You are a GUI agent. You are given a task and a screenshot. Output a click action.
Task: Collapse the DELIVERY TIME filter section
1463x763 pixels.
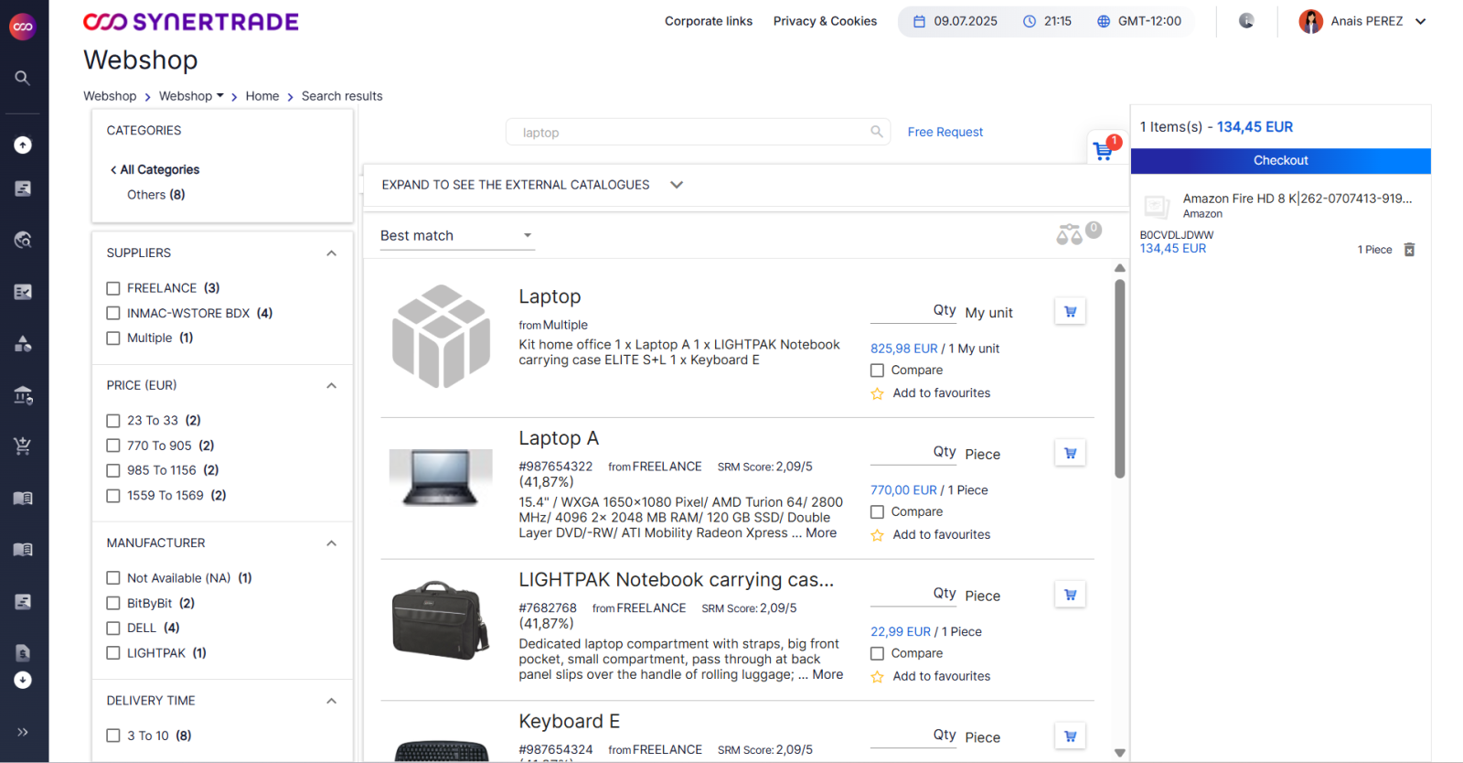pos(331,701)
